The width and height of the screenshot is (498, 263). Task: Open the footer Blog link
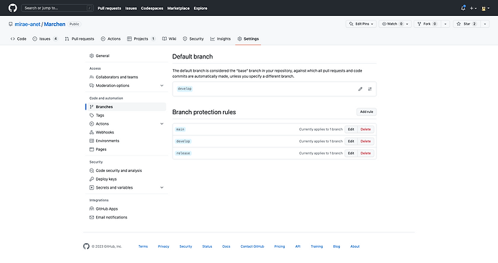coord(337,246)
